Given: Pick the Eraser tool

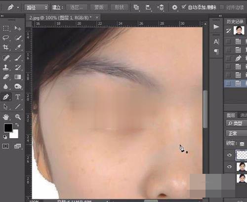Looking at the screenshot, I should [6, 77].
